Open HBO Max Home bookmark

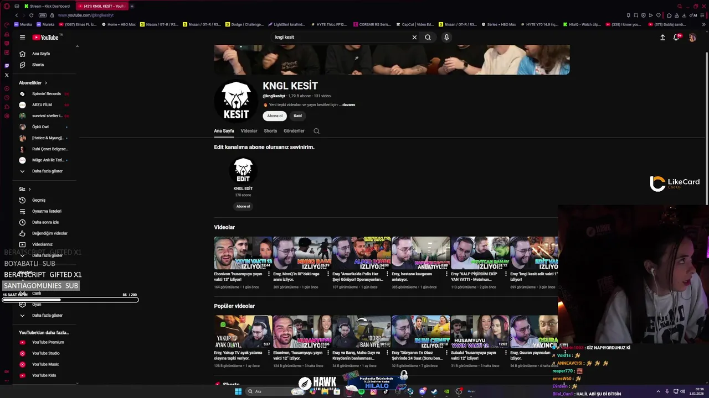coord(119,24)
